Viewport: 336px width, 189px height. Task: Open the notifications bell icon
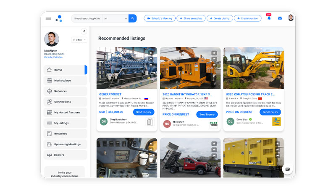(269, 18)
